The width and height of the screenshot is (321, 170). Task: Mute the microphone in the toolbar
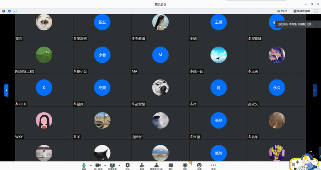pos(84,165)
